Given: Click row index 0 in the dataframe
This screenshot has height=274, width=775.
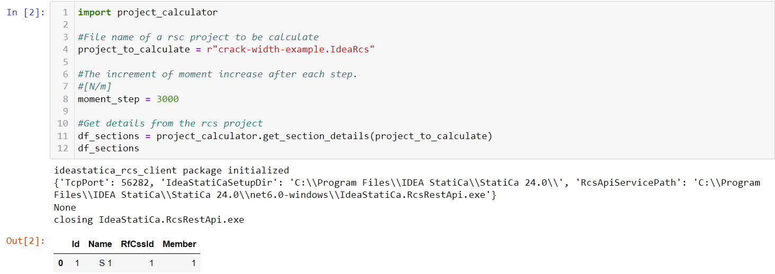Looking at the screenshot, I should tap(61, 263).
